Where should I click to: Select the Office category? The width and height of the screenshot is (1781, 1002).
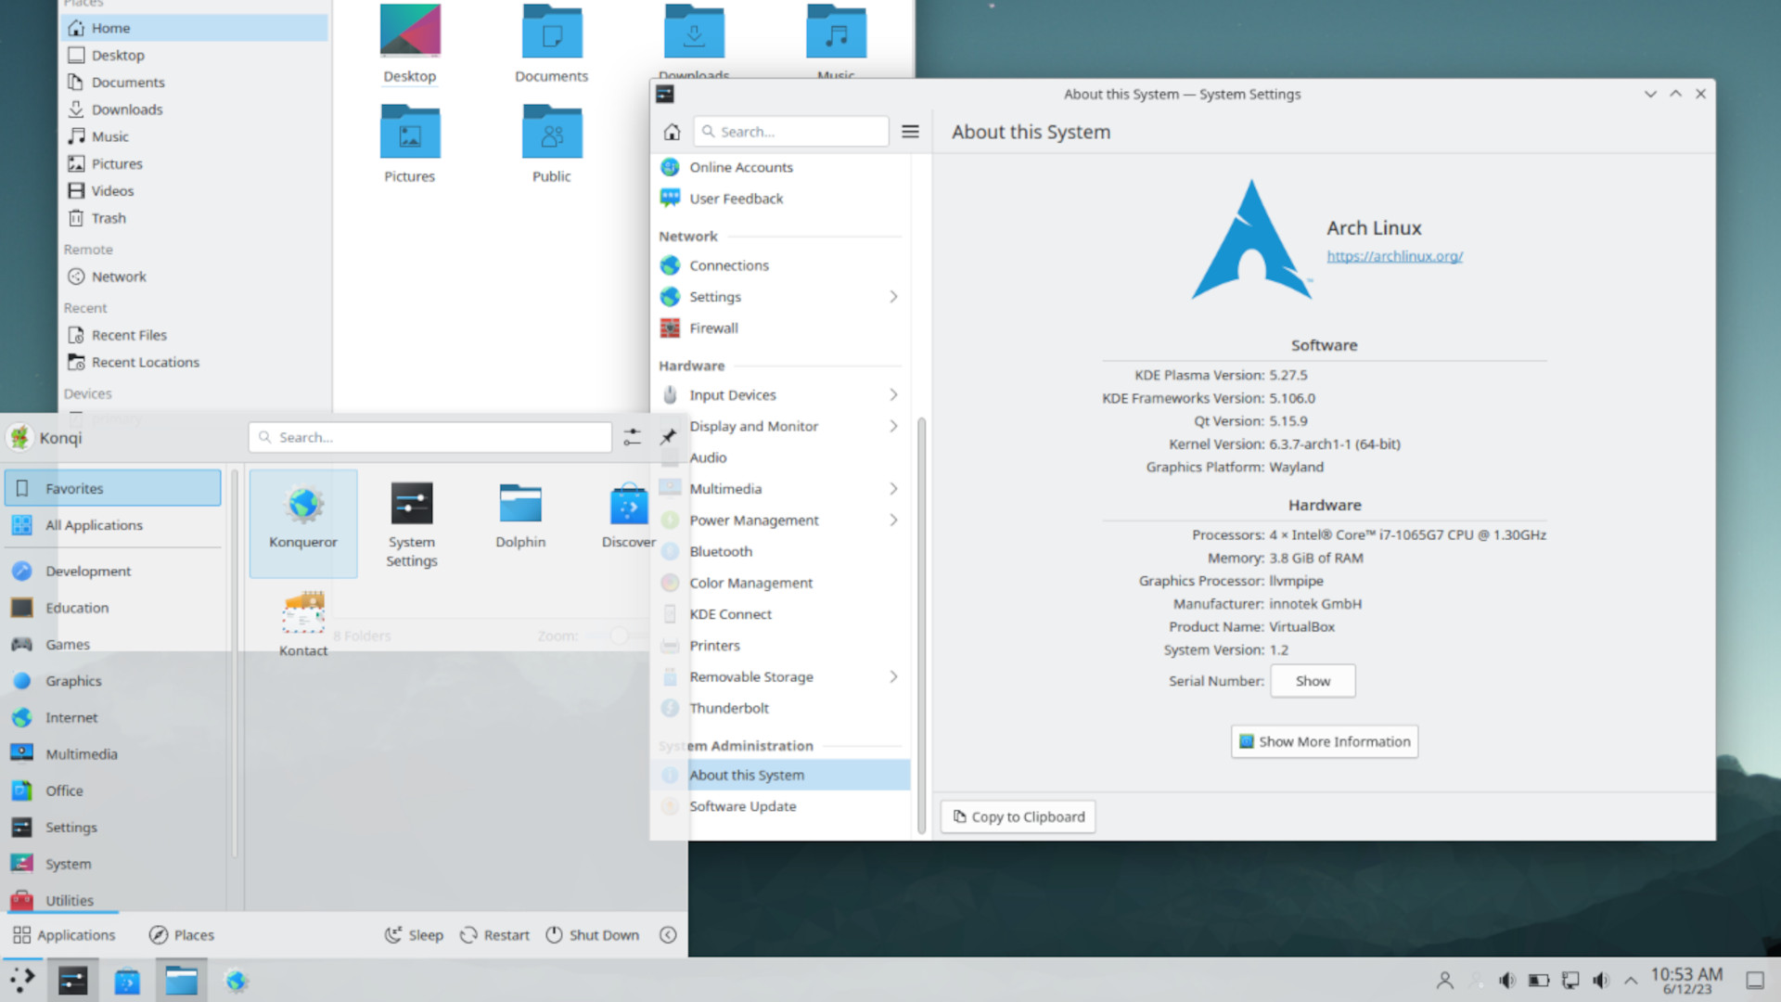[x=113, y=791]
